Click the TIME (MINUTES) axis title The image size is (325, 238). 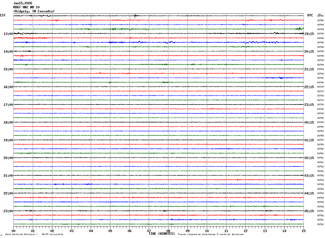(162, 234)
